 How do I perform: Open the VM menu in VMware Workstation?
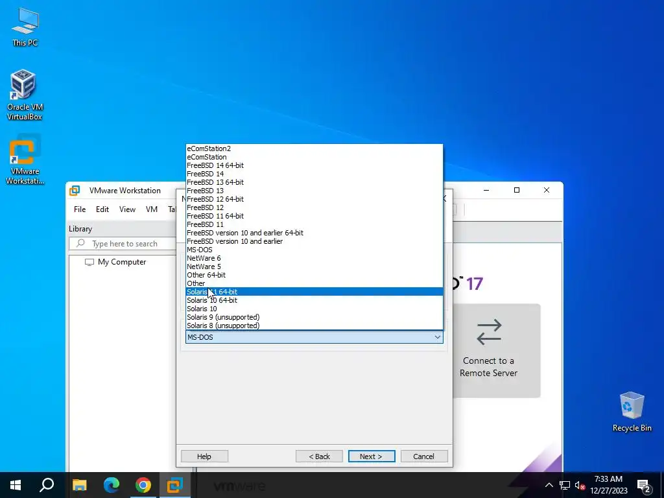[152, 209]
